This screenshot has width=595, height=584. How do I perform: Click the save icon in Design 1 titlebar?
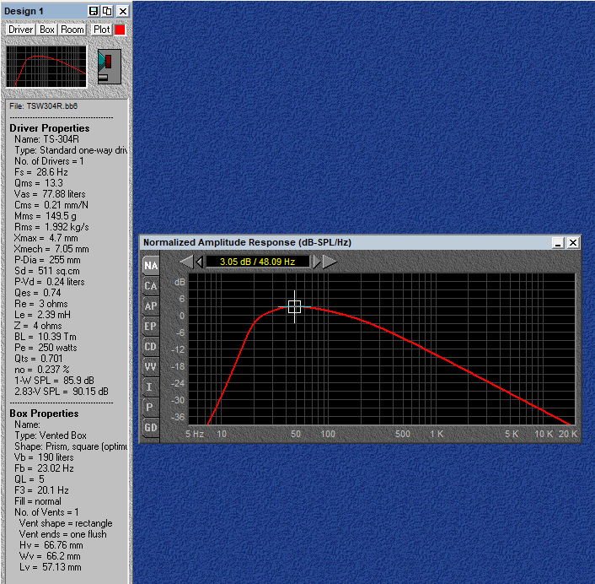point(94,11)
